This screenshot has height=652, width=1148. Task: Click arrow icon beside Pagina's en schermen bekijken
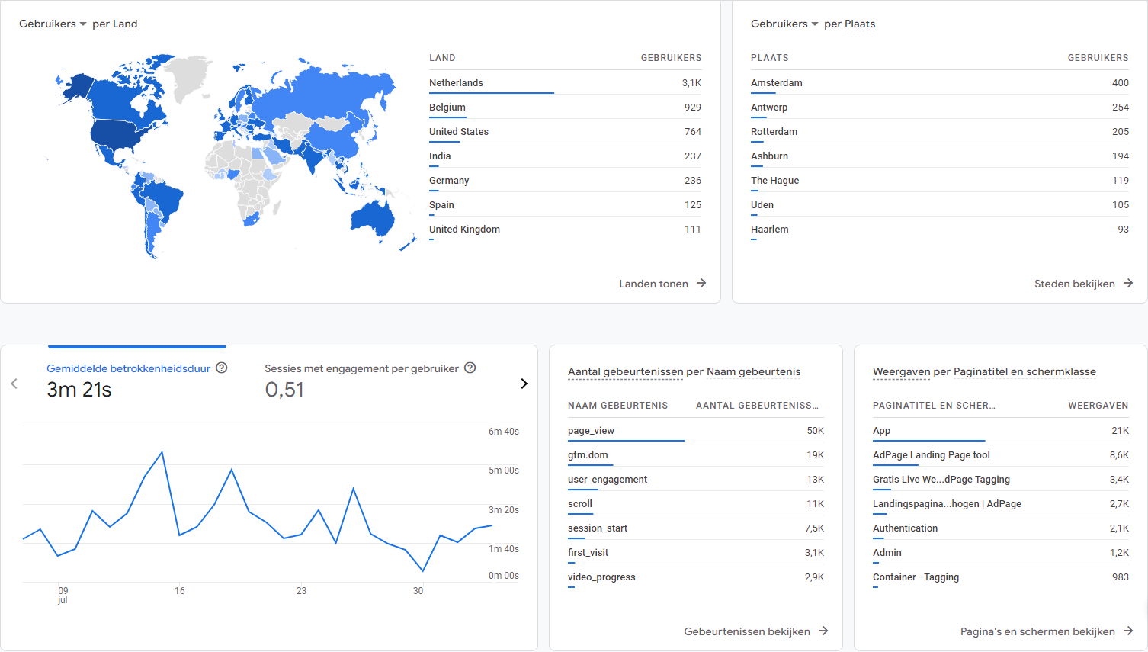click(1128, 631)
